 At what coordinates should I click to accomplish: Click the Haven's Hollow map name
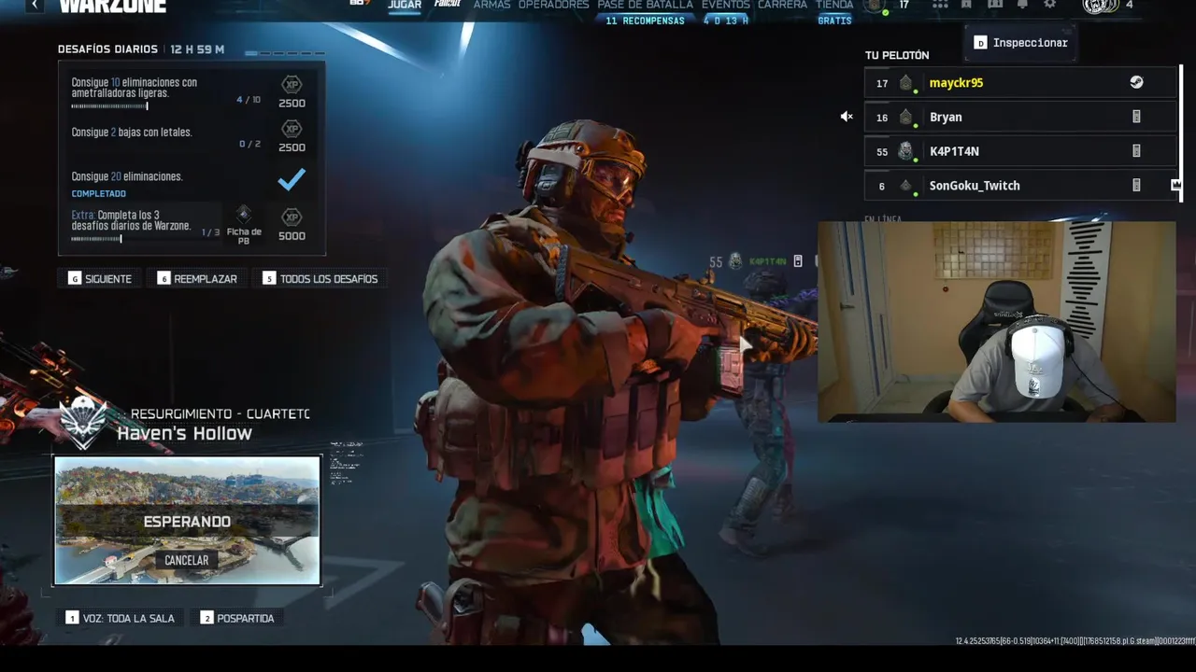[184, 433]
